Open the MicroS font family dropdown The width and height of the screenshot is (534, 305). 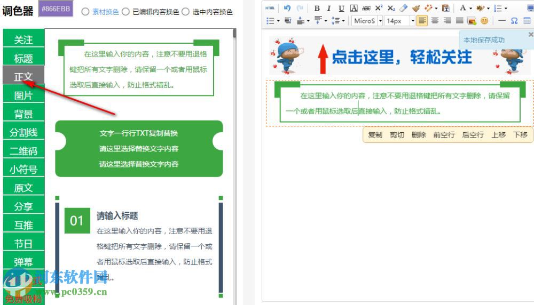point(380,21)
